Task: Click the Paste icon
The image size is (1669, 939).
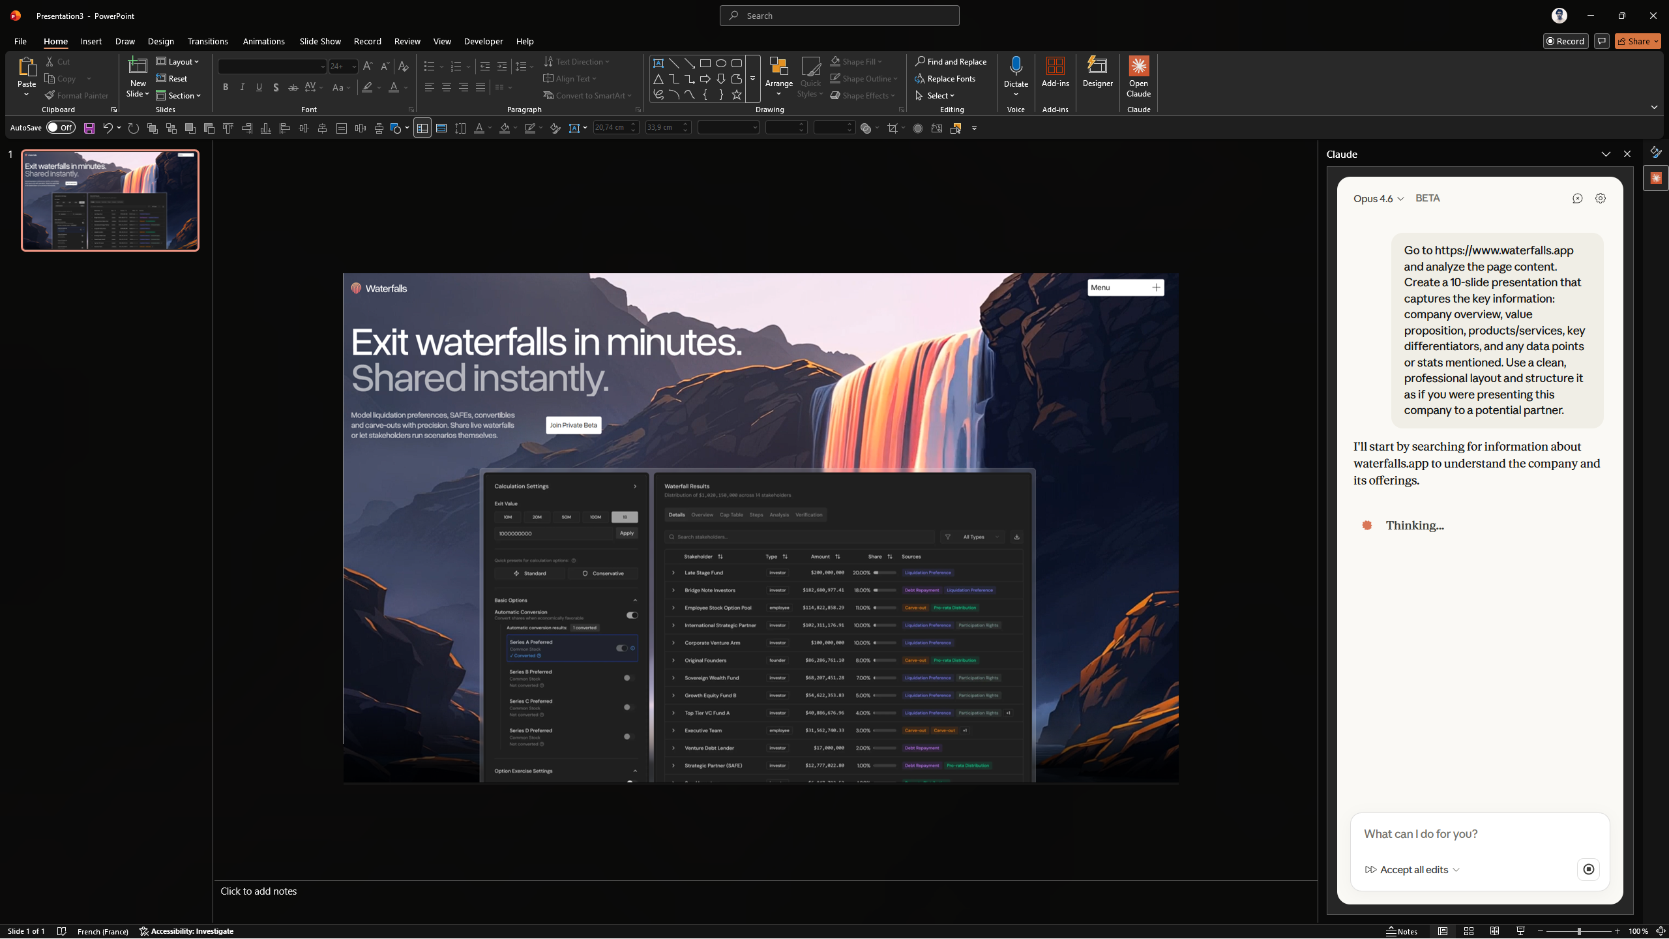Action: (x=27, y=68)
